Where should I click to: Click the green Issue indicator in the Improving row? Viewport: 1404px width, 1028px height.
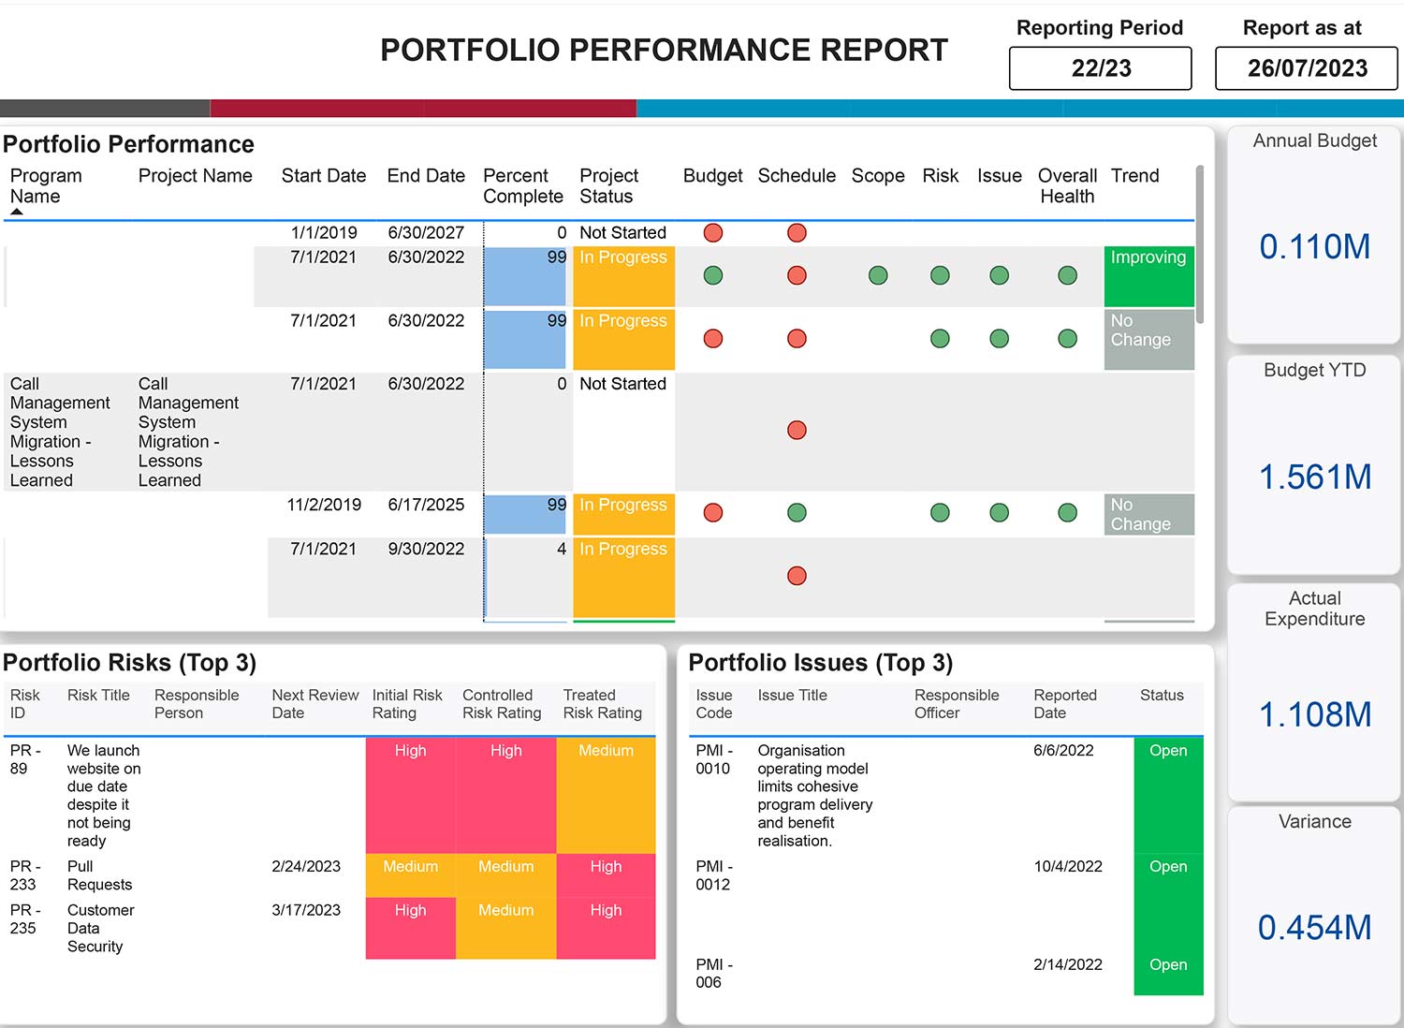1000,275
